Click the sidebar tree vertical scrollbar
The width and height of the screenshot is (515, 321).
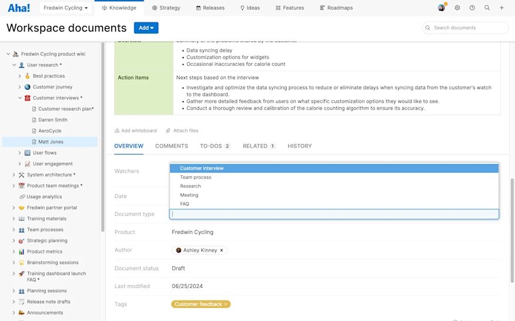(103, 138)
